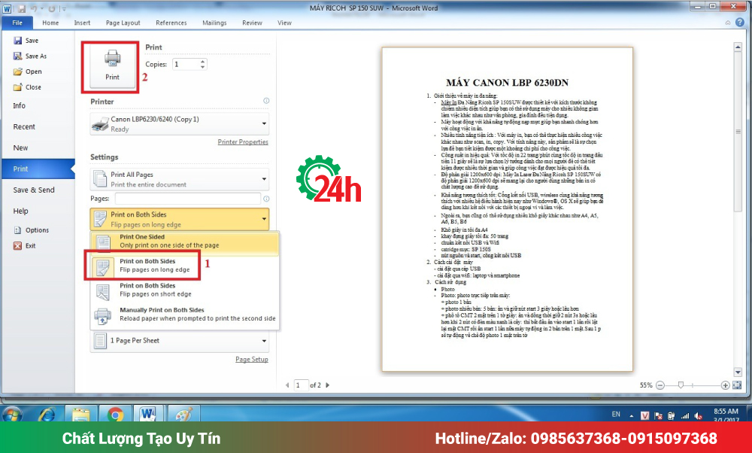Click the zoom out minus icon
752x453 pixels.
click(660, 385)
